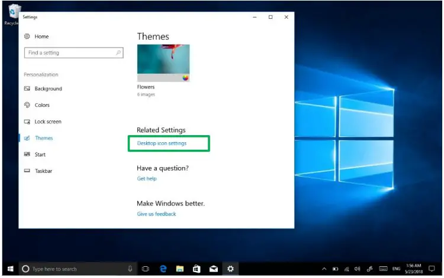Open the touch keyboard from the tray

click(383, 269)
